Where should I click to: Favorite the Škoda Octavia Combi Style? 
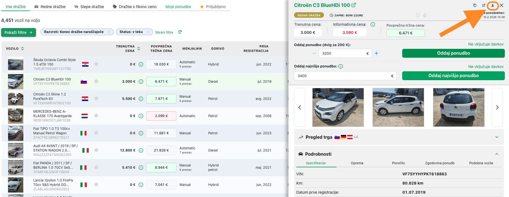pyautogui.click(x=96, y=64)
